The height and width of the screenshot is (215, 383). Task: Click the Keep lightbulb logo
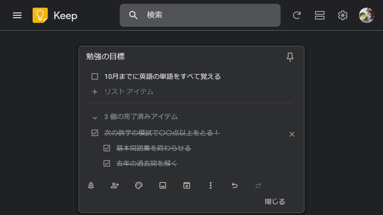pyautogui.click(x=40, y=15)
